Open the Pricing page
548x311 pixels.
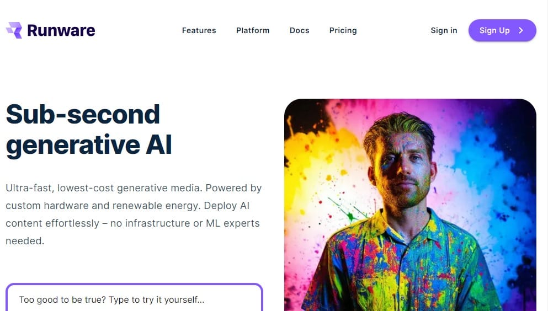click(343, 31)
